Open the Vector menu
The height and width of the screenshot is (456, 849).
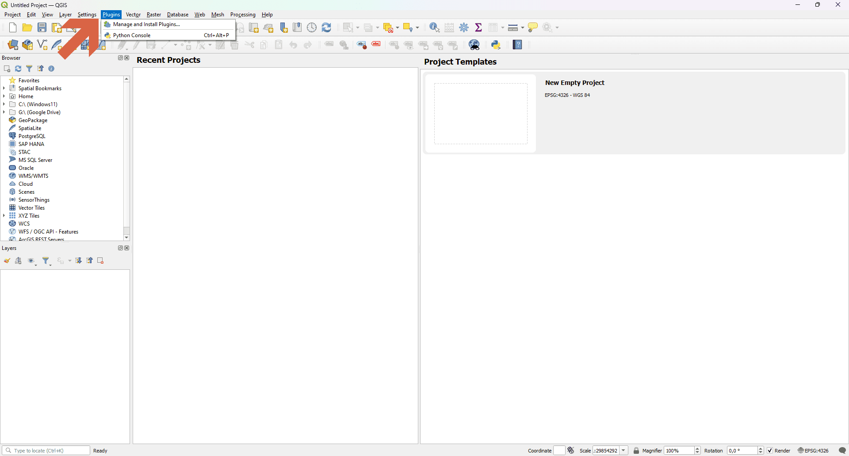point(133,15)
